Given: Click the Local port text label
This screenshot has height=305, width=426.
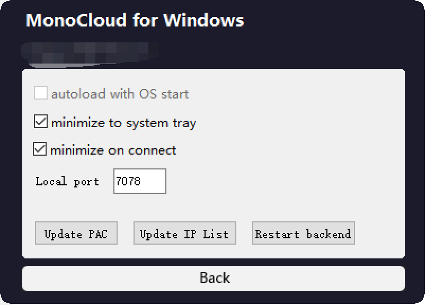Looking at the screenshot, I should coord(68,181).
